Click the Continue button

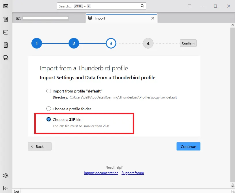coord(188,146)
